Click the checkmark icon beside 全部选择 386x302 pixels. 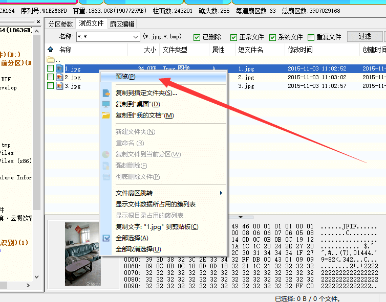coord(106,238)
